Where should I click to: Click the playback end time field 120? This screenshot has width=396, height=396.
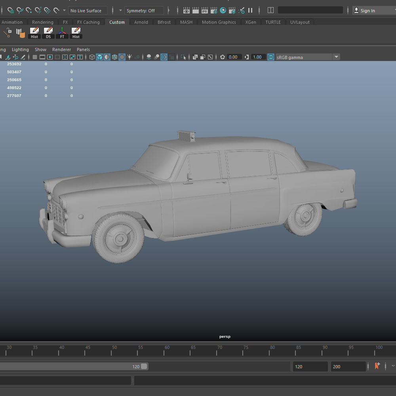310,366
